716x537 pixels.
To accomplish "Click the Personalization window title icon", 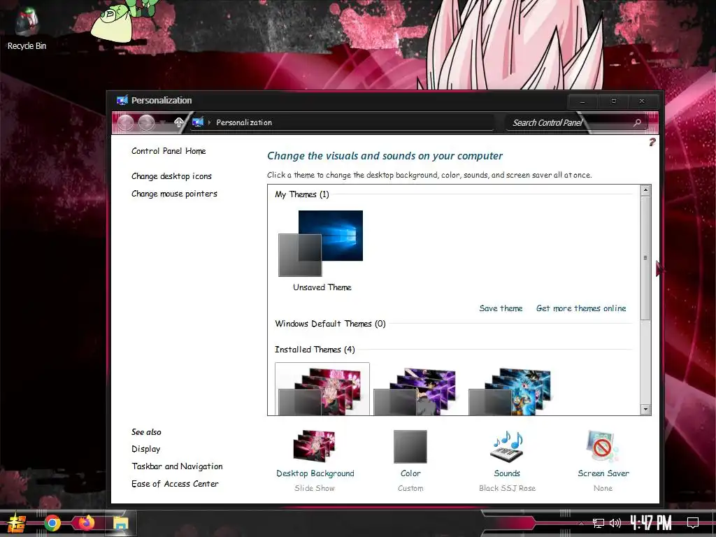I will 122,101.
